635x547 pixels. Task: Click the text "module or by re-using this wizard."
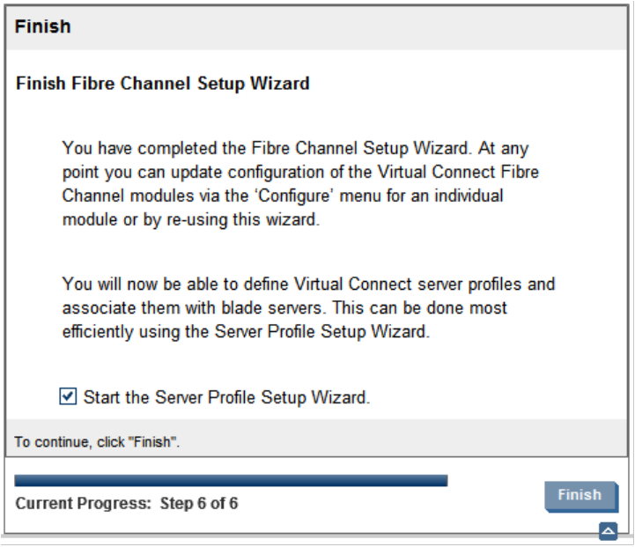[x=190, y=219]
